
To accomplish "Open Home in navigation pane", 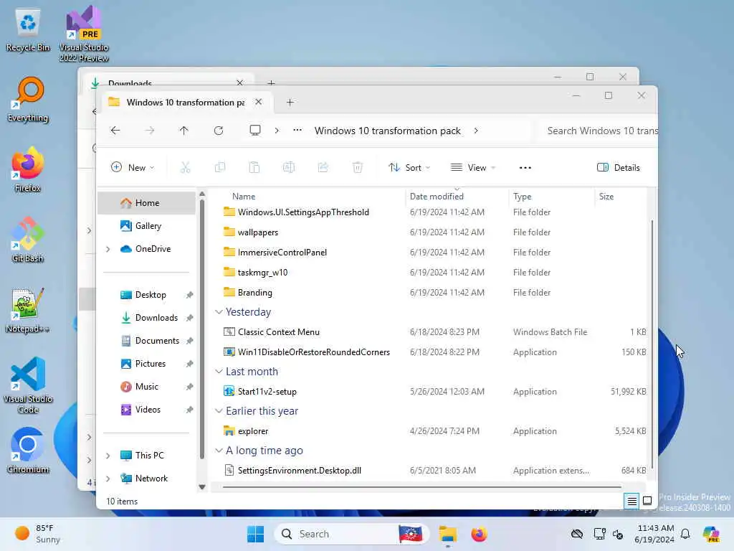I will tap(146, 203).
